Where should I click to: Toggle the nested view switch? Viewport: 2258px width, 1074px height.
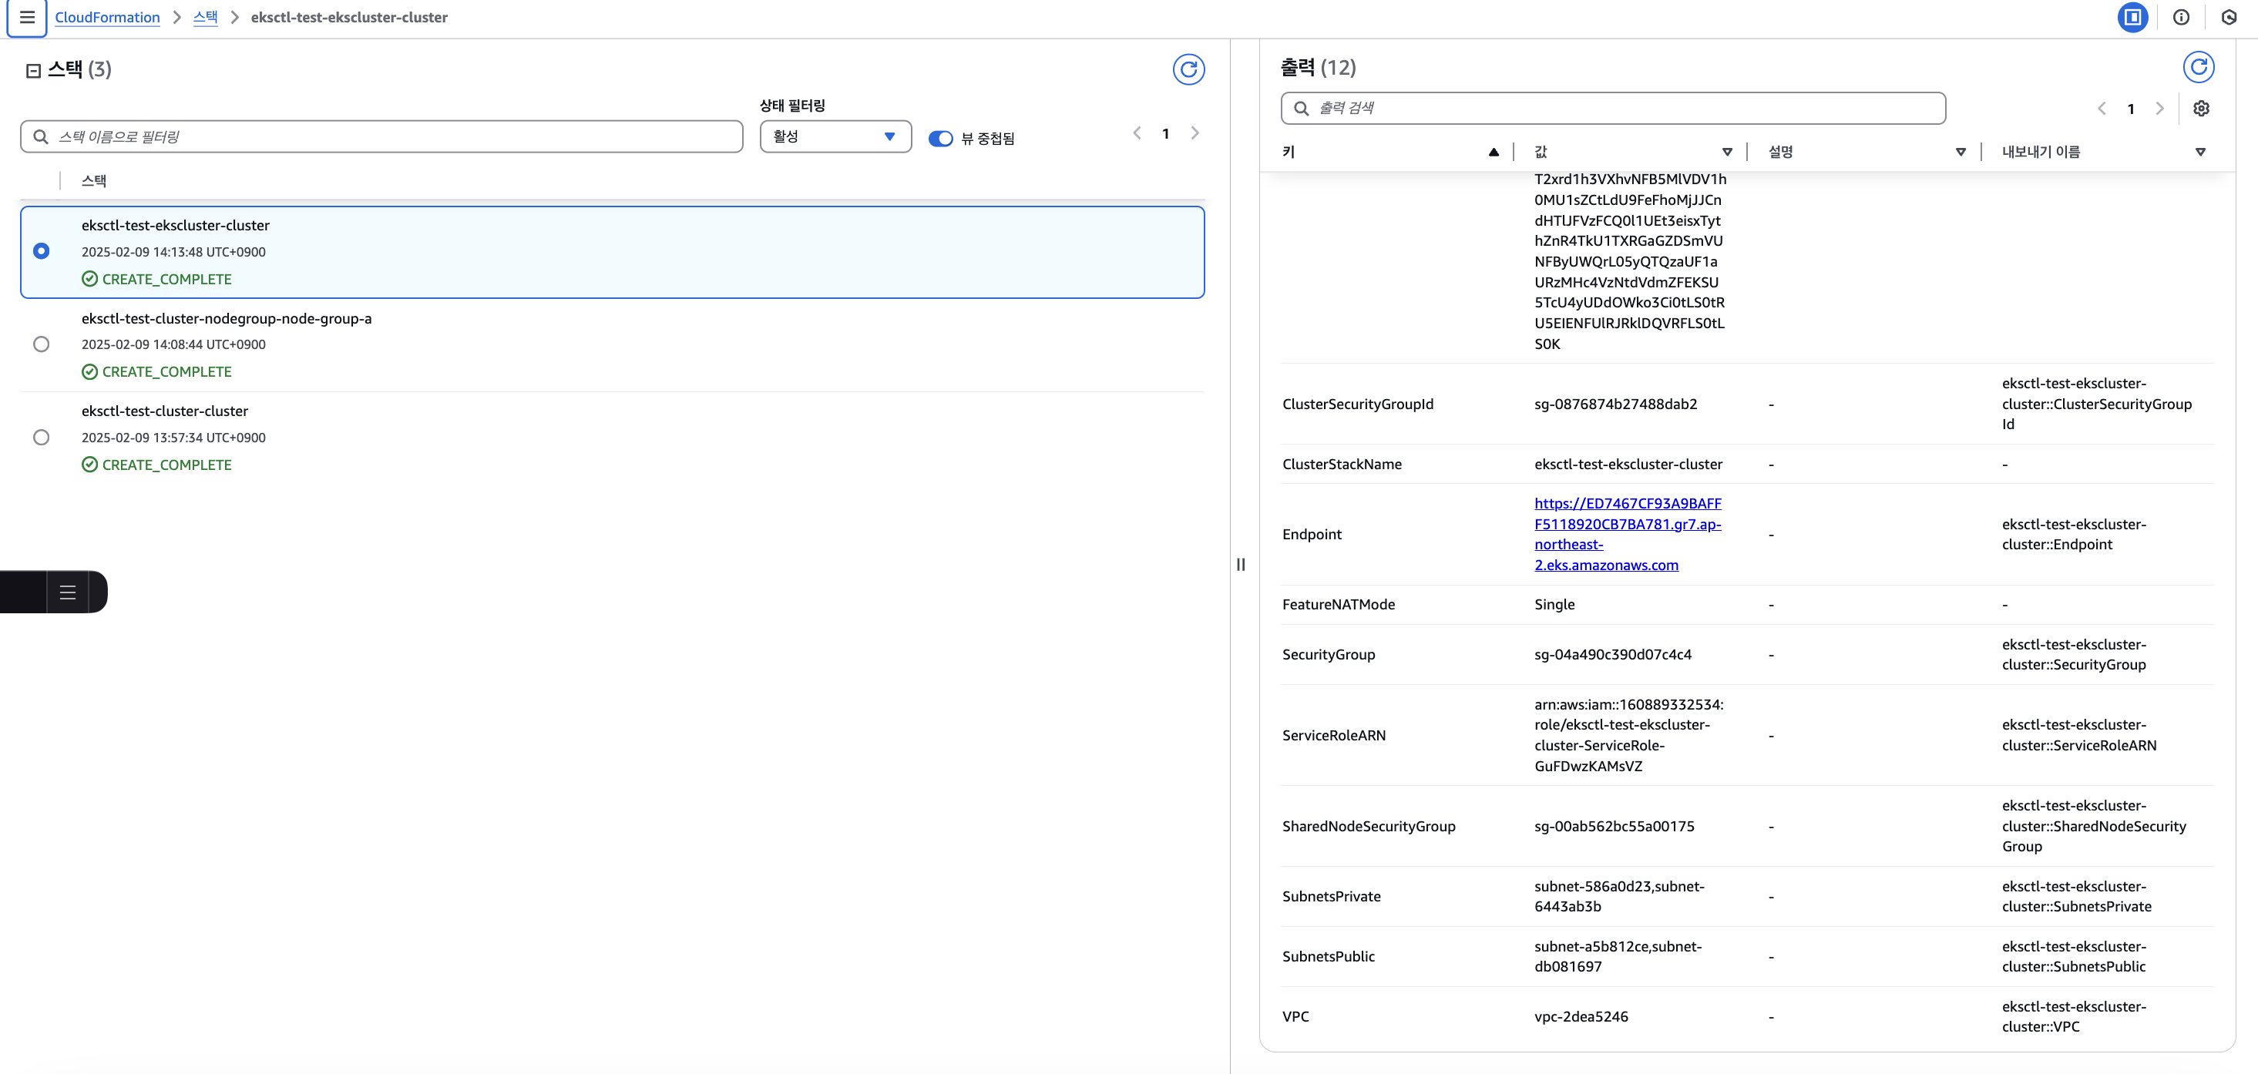[x=939, y=139]
